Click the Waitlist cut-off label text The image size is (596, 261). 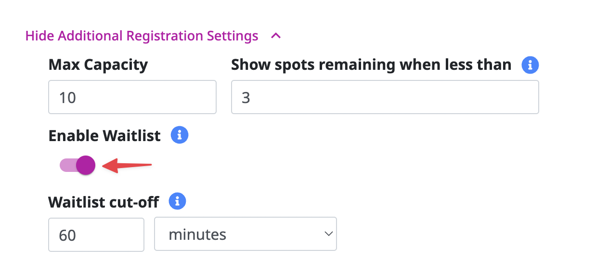(104, 201)
